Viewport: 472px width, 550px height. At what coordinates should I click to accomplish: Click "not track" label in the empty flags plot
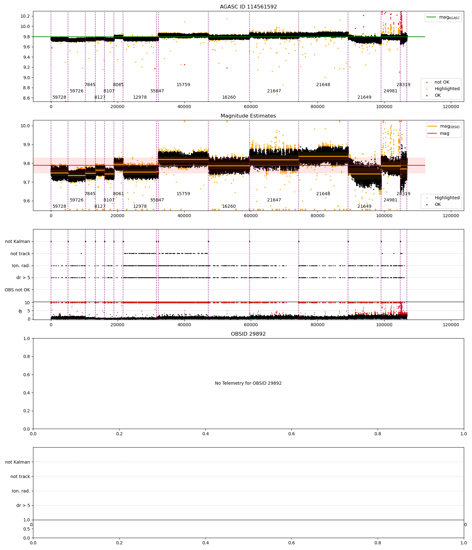pos(20,477)
